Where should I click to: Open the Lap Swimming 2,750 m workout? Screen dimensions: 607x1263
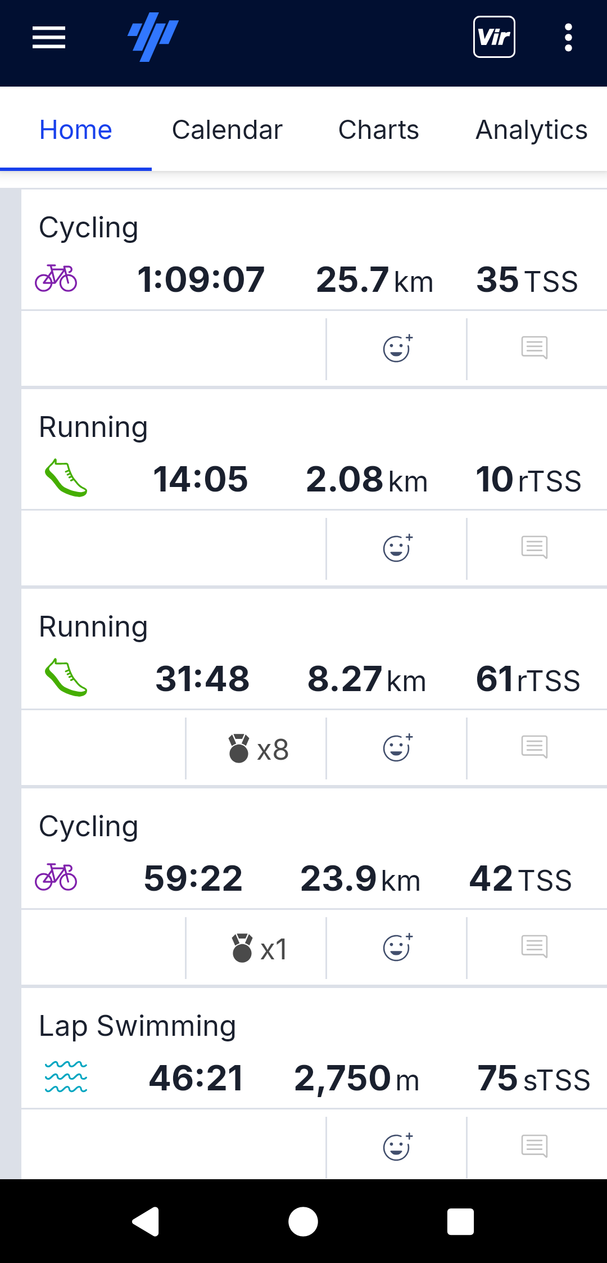tap(314, 1049)
